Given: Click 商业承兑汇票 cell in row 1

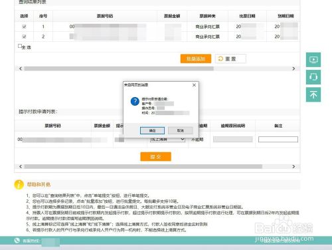Looking at the screenshot, I should point(207,27).
